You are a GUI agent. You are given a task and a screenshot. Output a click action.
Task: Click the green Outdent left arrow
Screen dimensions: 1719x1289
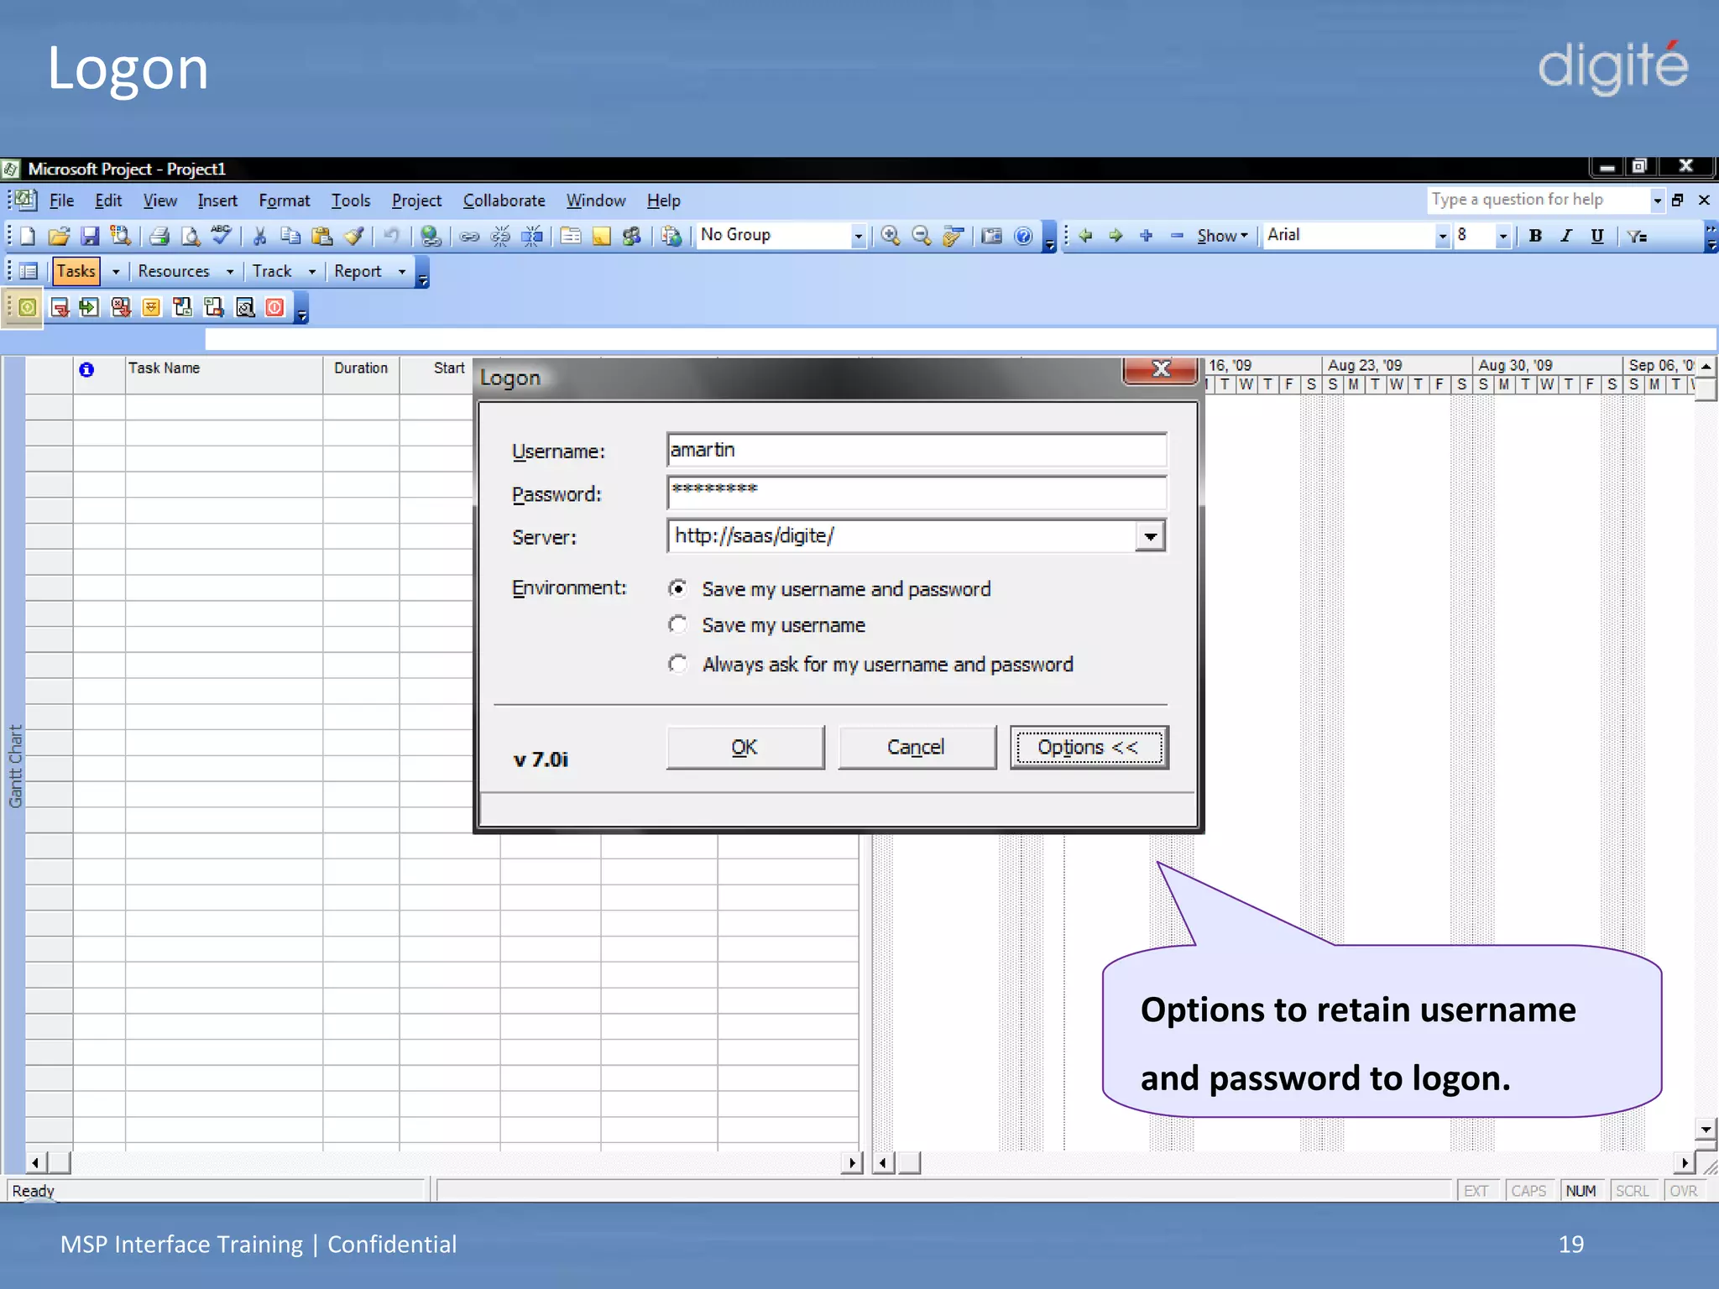click(x=1085, y=236)
